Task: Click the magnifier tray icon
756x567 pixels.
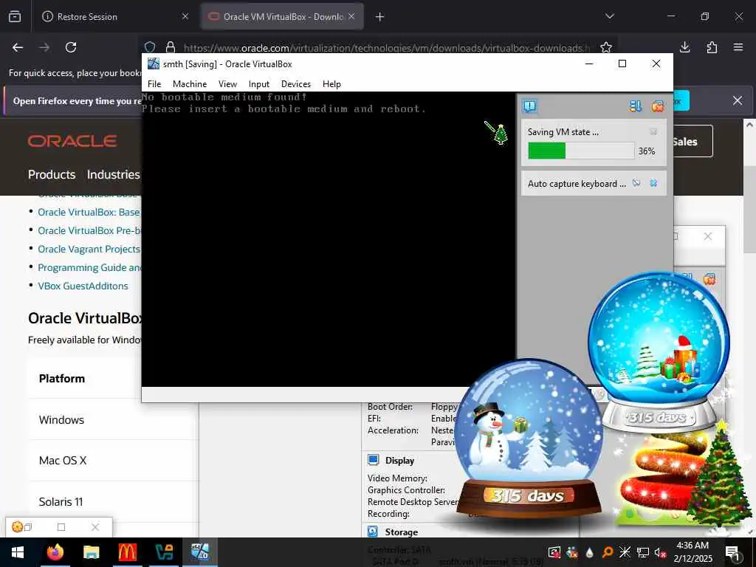Action: 608,552
